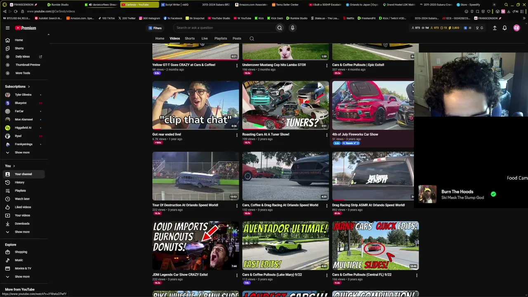Show more subscriptions
The image size is (528, 297).
coord(23,153)
